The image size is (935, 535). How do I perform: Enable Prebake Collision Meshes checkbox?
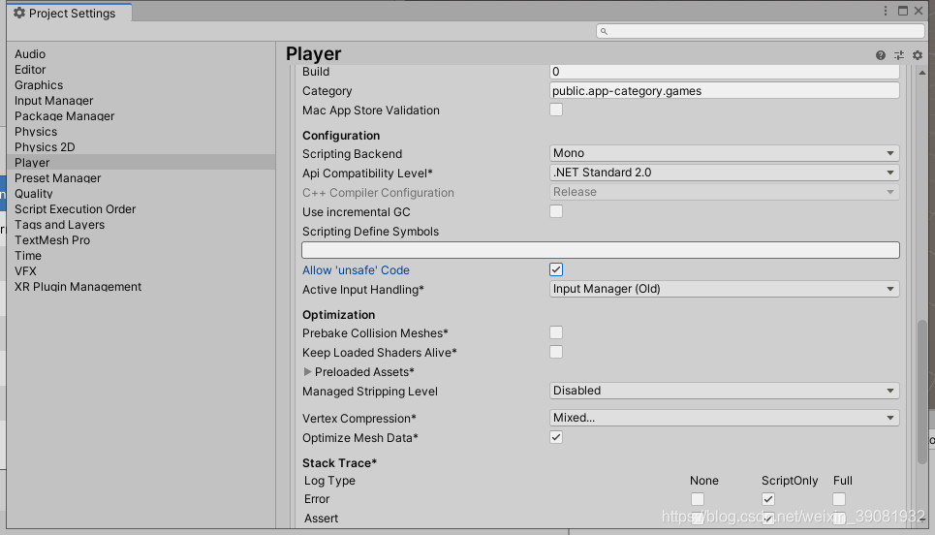(x=556, y=332)
